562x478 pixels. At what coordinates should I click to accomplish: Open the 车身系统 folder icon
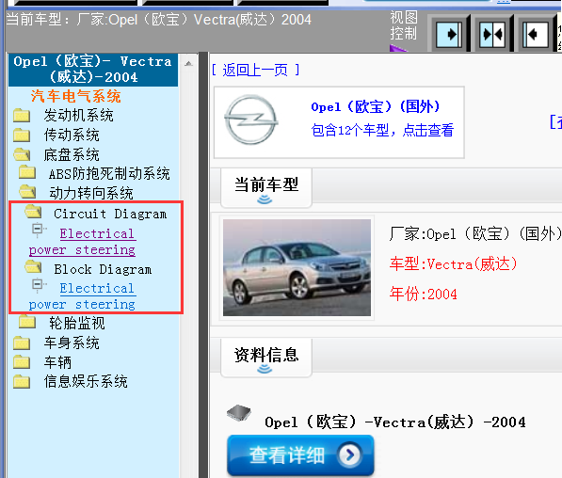[22, 343]
